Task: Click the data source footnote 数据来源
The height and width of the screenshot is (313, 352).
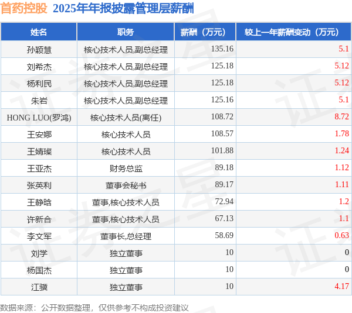Action: [94, 308]
